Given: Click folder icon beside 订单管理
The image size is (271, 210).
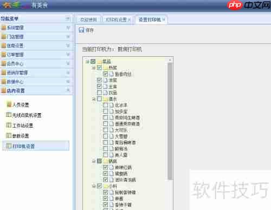Looking at the screenshot, I should (4, 55).
